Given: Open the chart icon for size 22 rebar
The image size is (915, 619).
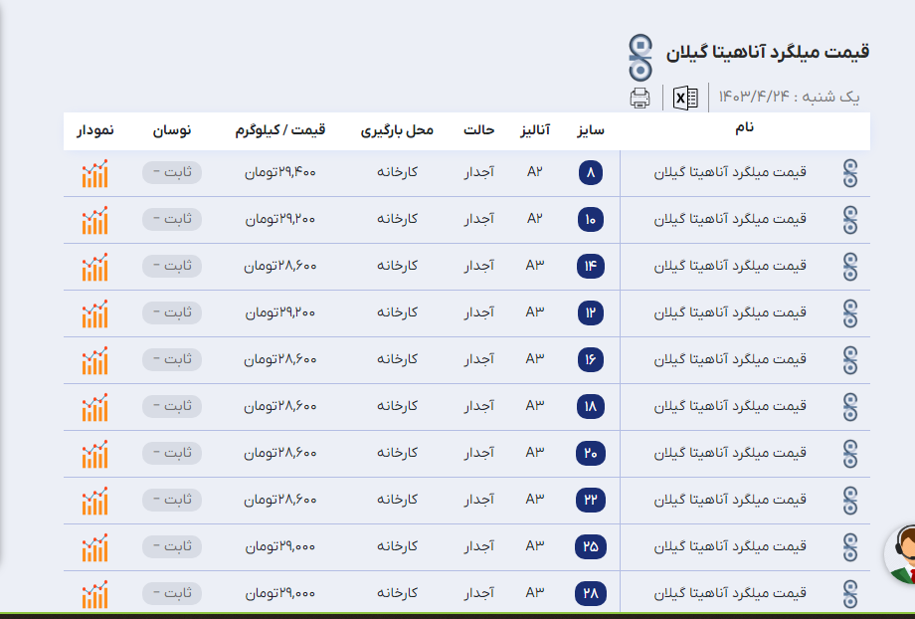Looking at the screenshot, I should pos(94,501).
